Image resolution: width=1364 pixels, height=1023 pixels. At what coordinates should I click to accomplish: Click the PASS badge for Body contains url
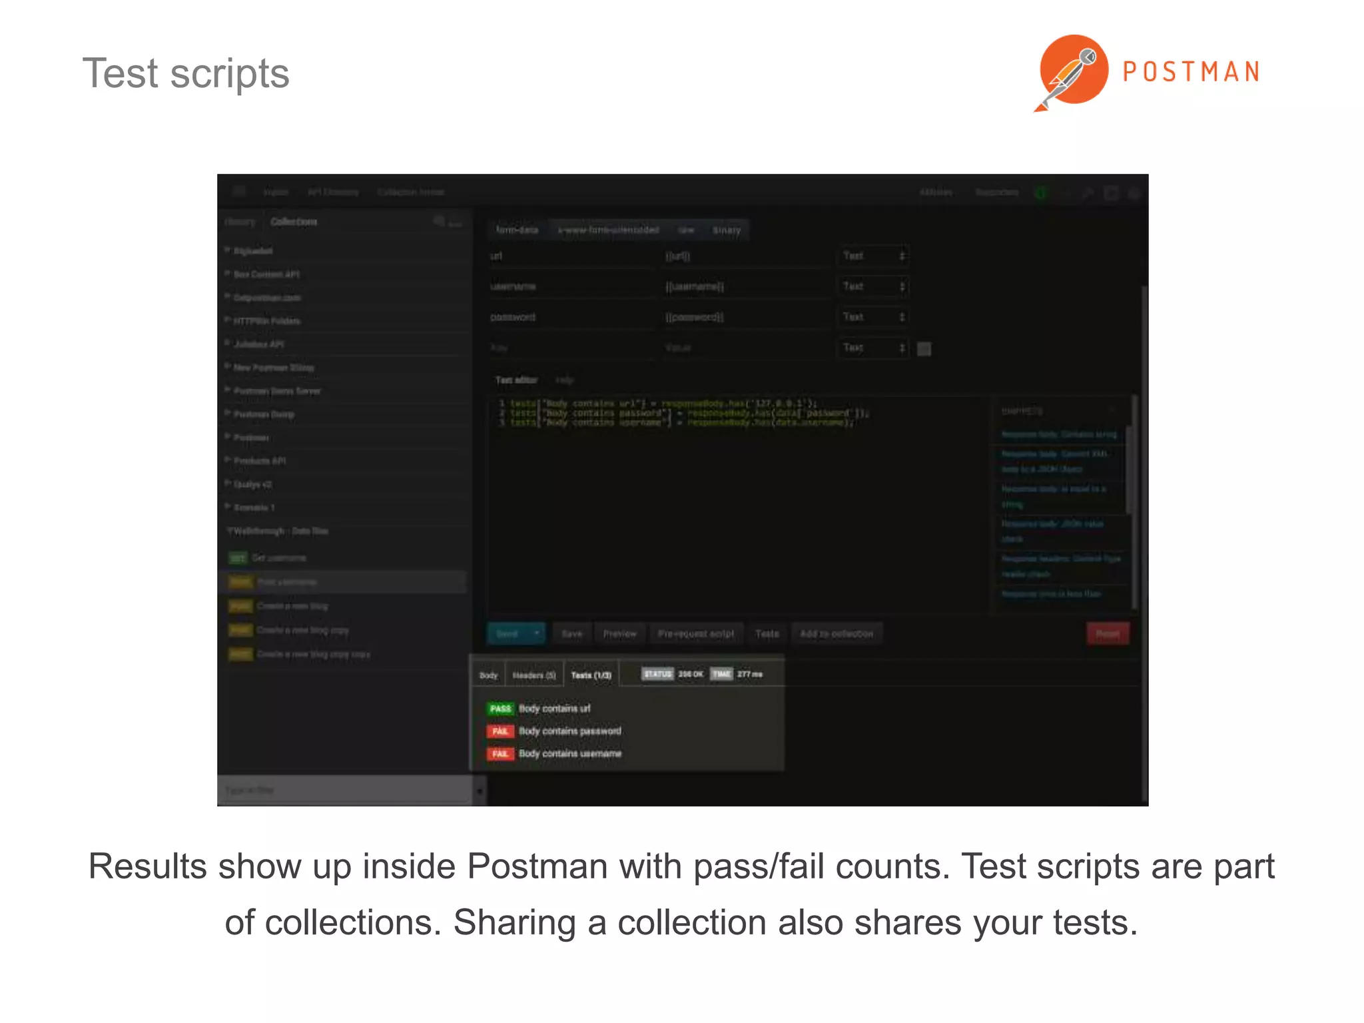tap(500, 709)
